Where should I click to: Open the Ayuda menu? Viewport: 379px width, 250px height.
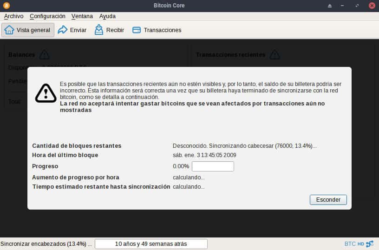107,16
